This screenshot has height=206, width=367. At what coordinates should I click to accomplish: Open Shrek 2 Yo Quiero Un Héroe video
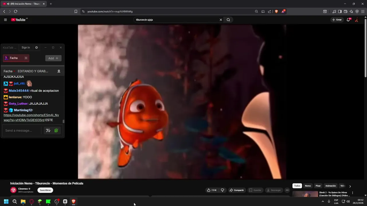(335, 194)
